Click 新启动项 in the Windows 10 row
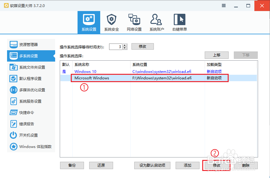The width and height of the screenshot is (270, 178). 214,71
